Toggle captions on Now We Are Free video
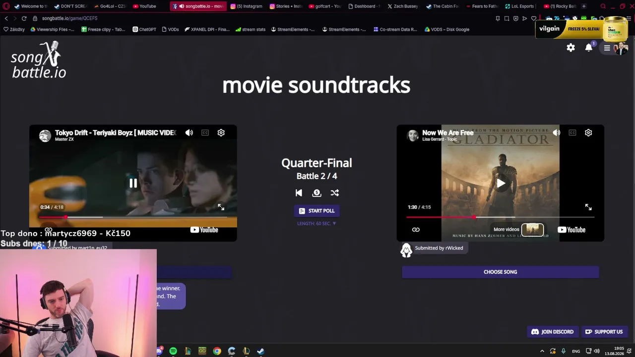Viewport: 635px width, 357px height. coord(572,133)
